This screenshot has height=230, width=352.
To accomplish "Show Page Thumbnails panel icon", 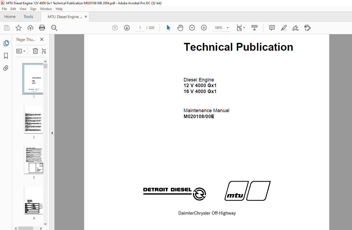I will coord(6,43).
